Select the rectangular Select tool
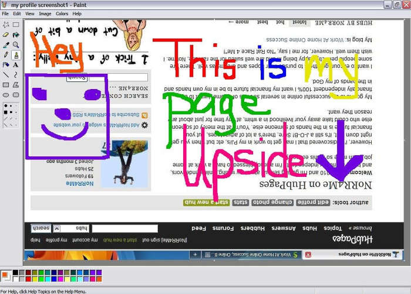This screenshot has height=294, width=411. (x=16, y=25)
